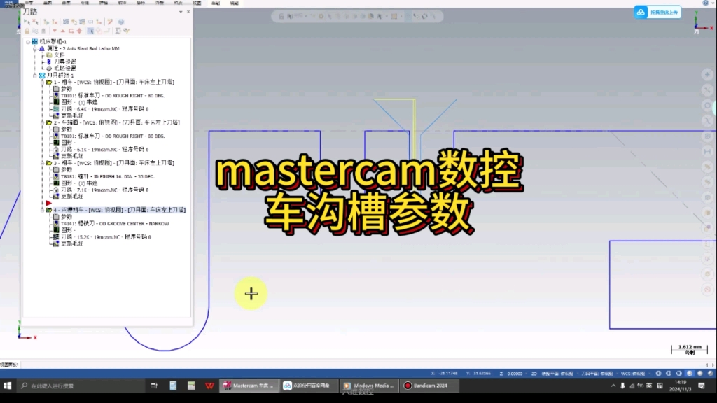The image size is (717, 403).
Task: Regenerate all selected operations icon
Action: 46,22
